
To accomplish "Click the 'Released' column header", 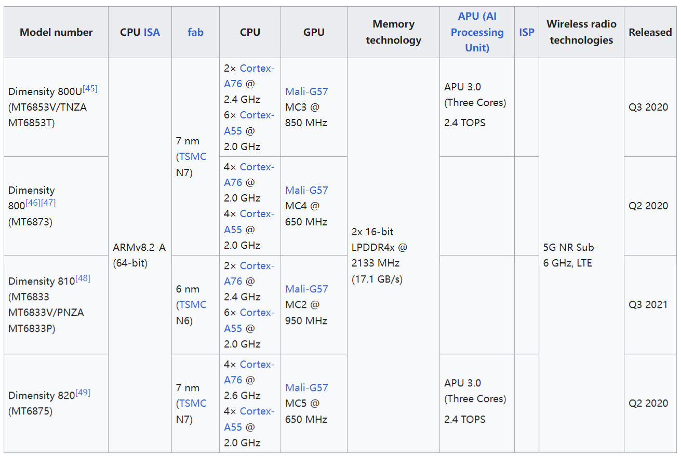I will click(x=650, y=32).
